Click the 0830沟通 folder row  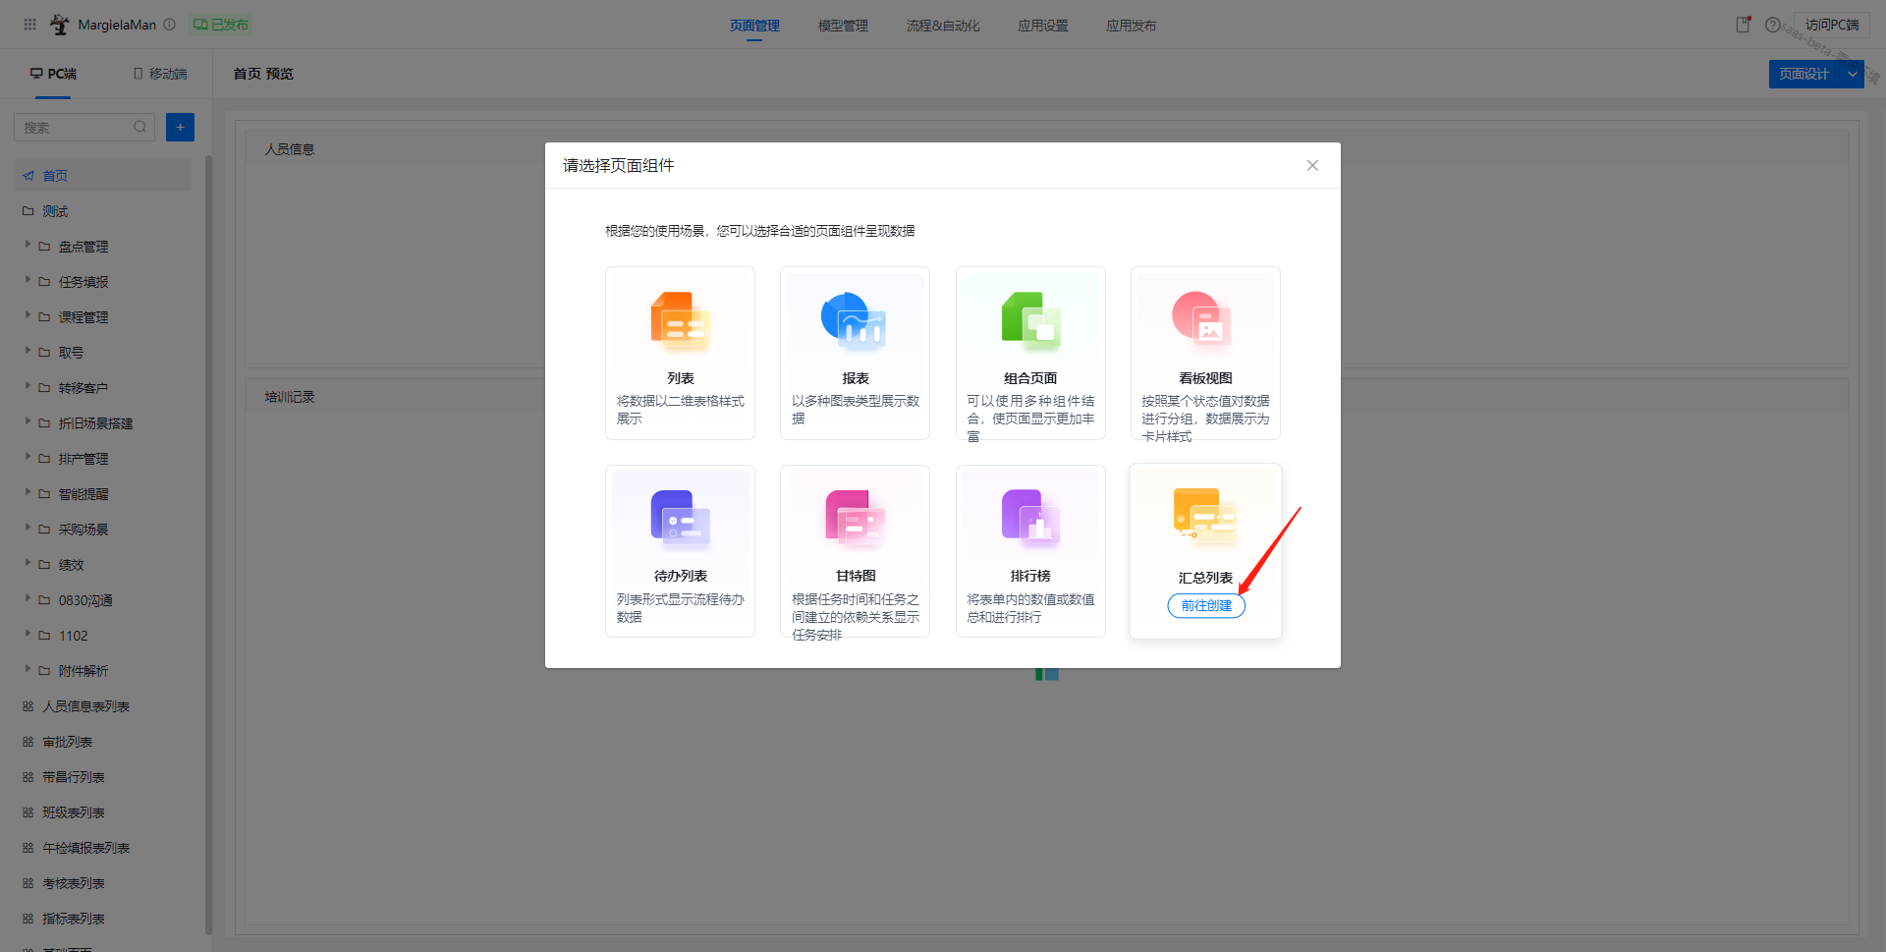pos(103,600)
